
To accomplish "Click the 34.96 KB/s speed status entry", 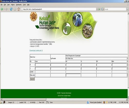I will [33, 102].
